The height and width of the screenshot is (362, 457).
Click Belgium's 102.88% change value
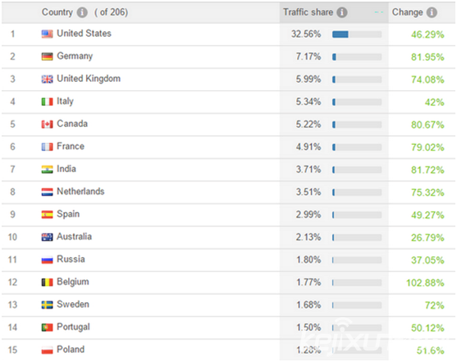[425, 283]
